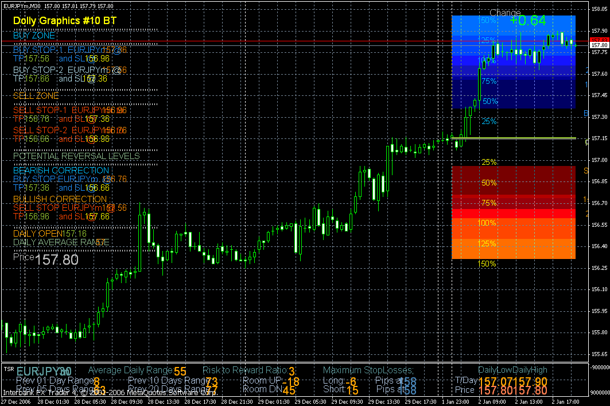Click the current price tag '157.80' on axis
The width and height of the screenshot is (610, 406).
point(600,45)
